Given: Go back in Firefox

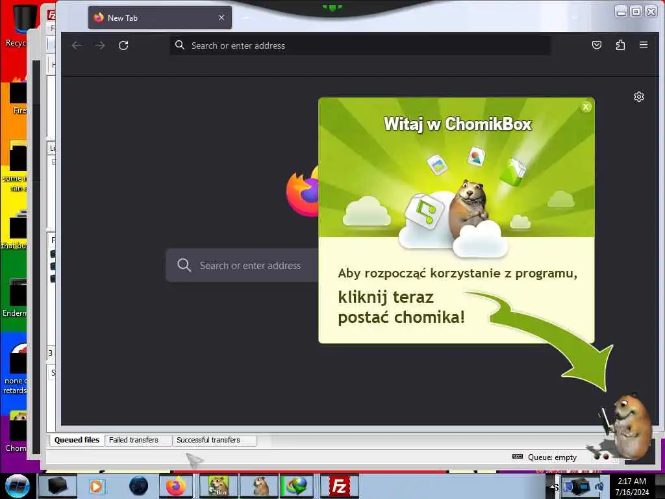Looking at the screenshot, I should click(77, 45).
